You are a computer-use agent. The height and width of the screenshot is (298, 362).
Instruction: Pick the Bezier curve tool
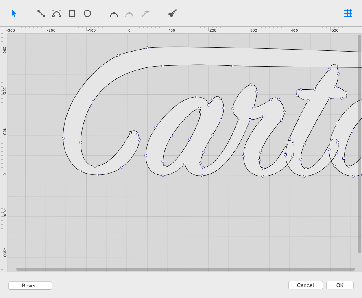tap(57, 13)
